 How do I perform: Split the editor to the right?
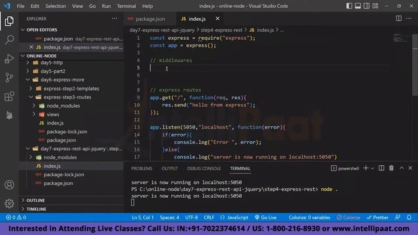pyautogui.click(x=399, y=18)
